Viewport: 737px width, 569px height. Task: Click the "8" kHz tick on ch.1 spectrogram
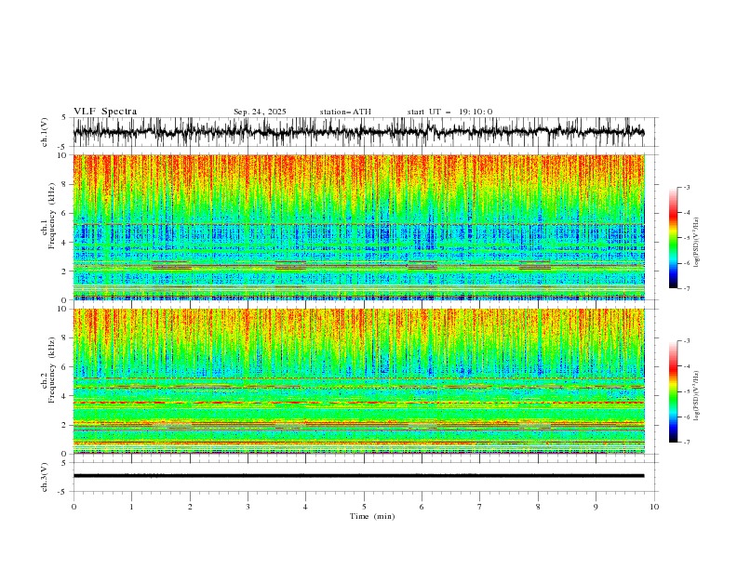coord(65,184)
